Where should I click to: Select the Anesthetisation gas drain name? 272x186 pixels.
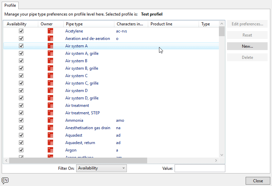(x=88, y=128)
